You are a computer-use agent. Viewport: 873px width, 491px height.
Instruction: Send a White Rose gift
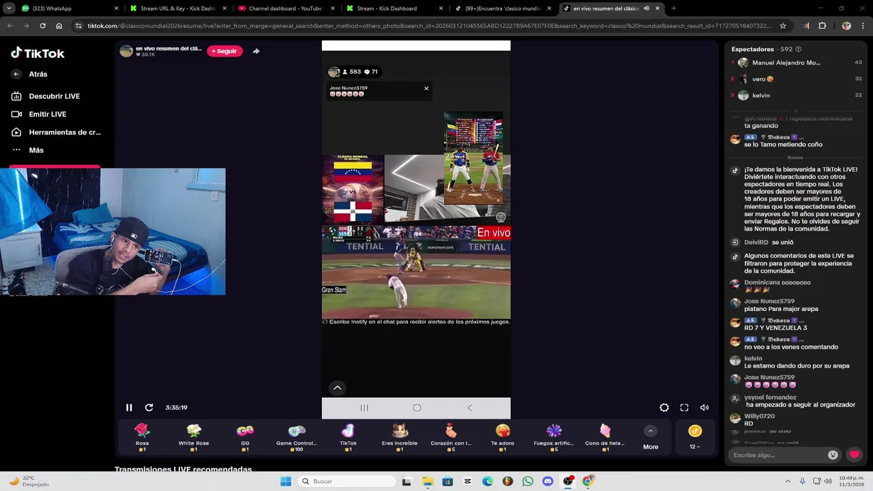click(194, 437)
